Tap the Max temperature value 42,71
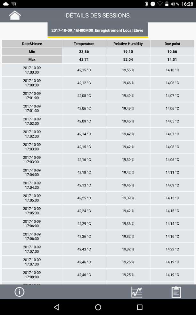This screenshot has height=315, width=196. [84, 59]
